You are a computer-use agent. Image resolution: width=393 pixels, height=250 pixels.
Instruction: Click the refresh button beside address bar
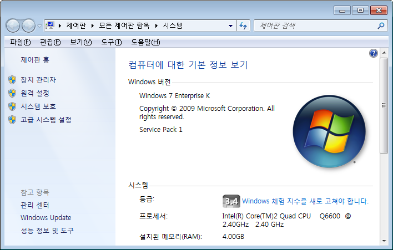[243, 25]
